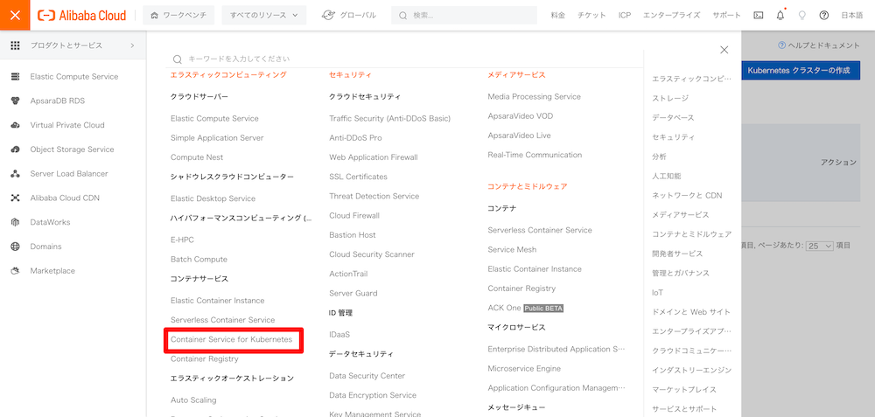This screenshot has width=875, height=417.
Task: Open the エンタープライズ menu
Action: tap(671, 16)
